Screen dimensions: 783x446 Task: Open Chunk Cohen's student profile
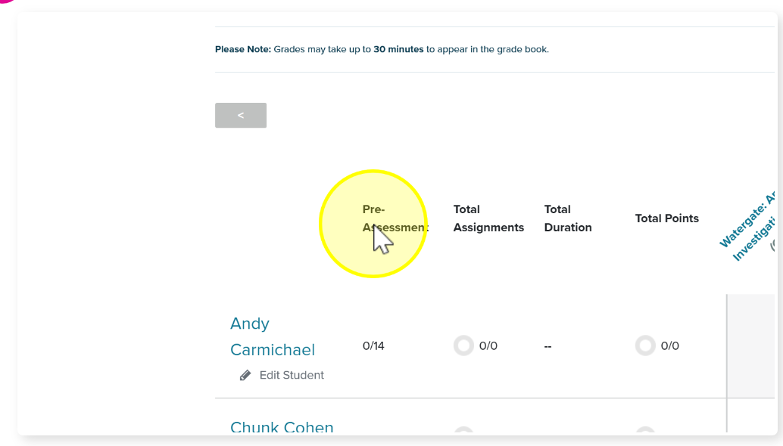point(282,427)
